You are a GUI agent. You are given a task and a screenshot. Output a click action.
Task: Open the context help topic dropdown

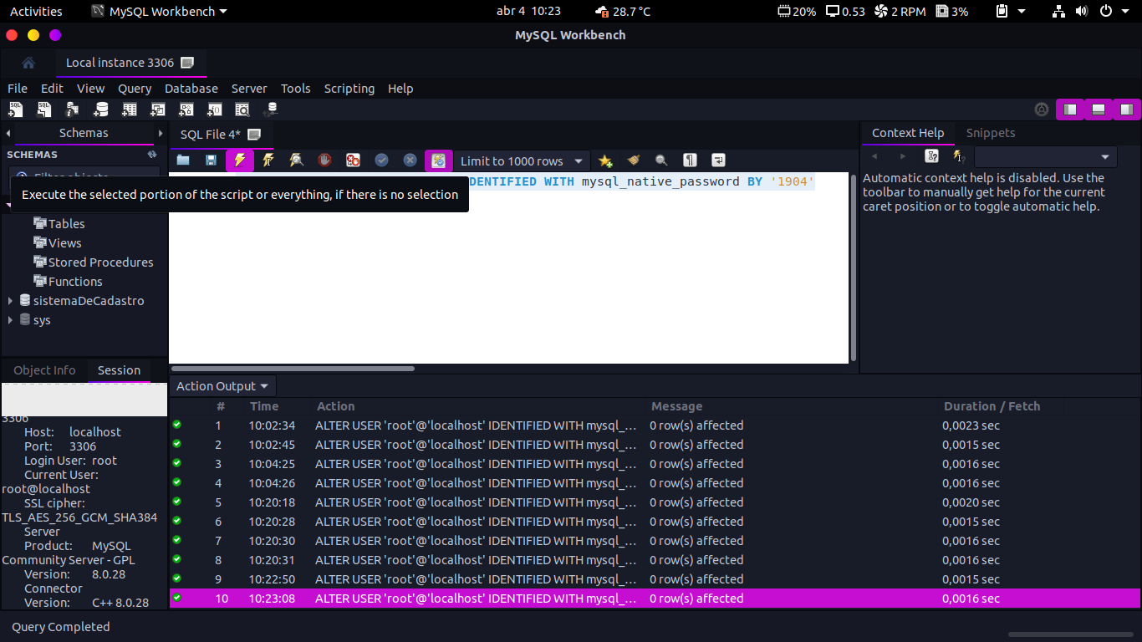pos(1046,156)
